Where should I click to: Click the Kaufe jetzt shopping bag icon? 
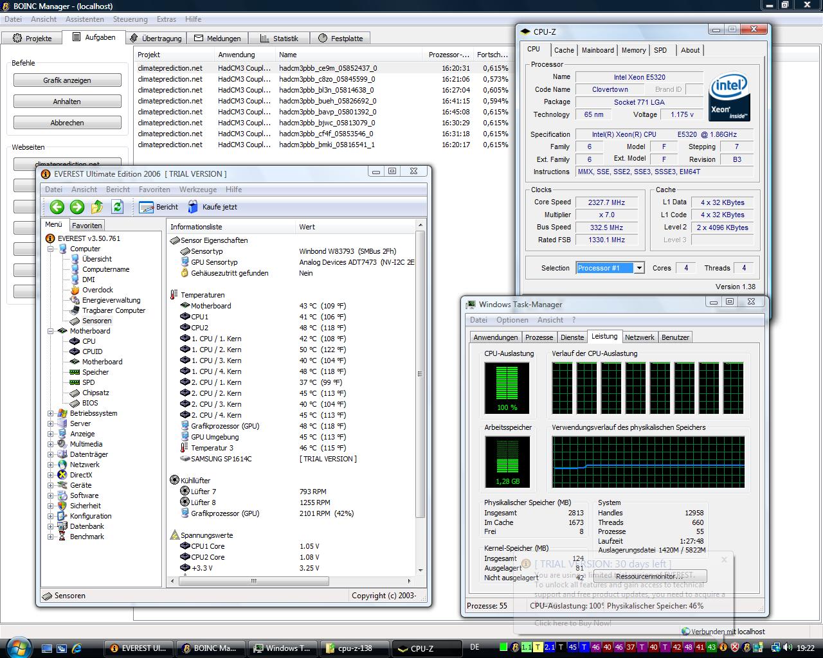(193, 207)
